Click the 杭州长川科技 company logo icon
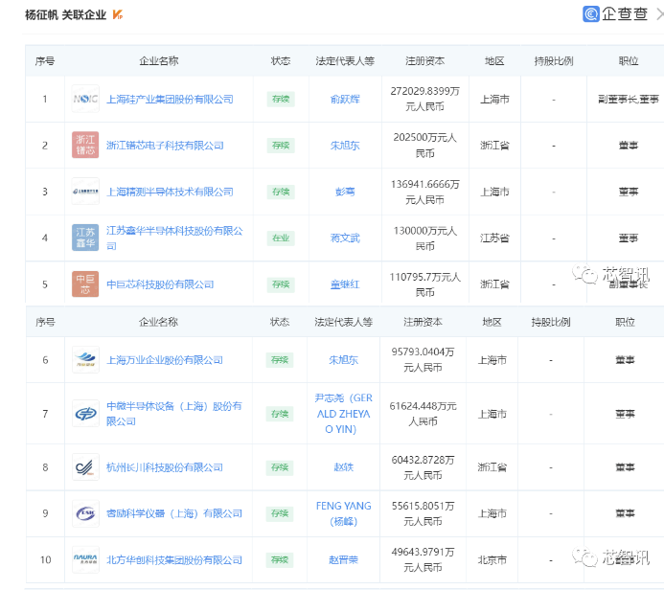The height and width of the screenshot is (590, 664). (85, 467)
